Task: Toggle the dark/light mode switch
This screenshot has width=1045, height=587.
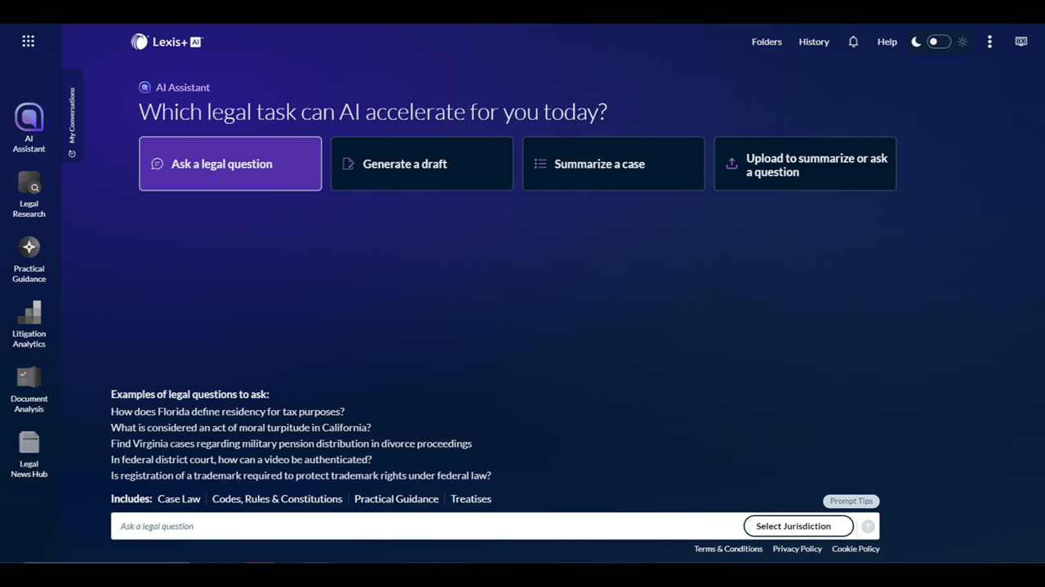Action: pyautogui.click(x=939, y=42)
